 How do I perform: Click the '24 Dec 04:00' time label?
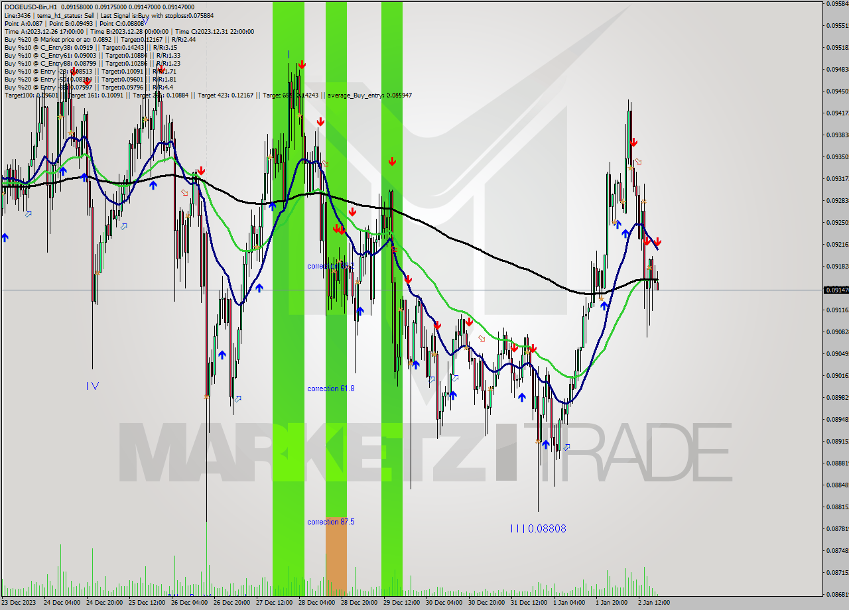coord(62,603)
